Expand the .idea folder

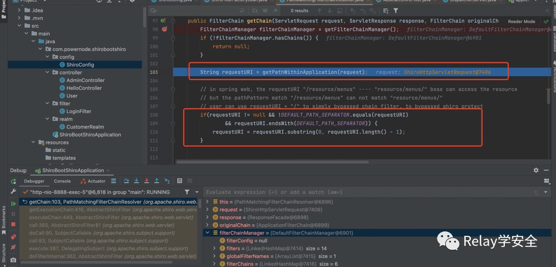[19, 10]
